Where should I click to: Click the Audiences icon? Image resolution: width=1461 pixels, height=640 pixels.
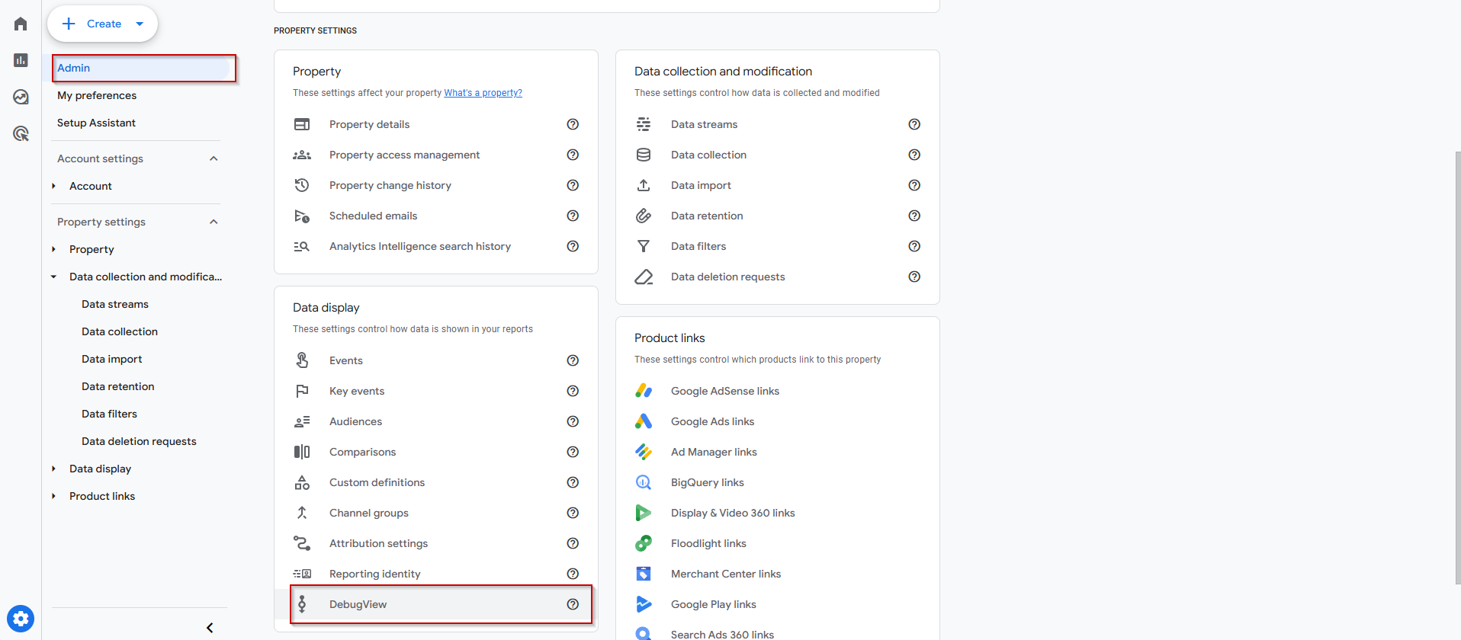[302, 421]
